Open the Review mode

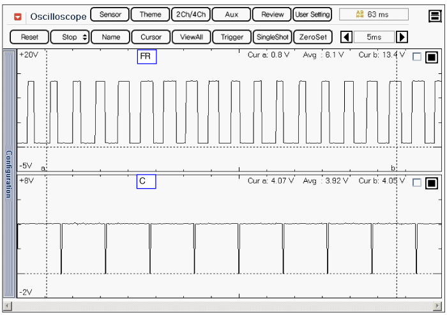(x=272, y=14)
